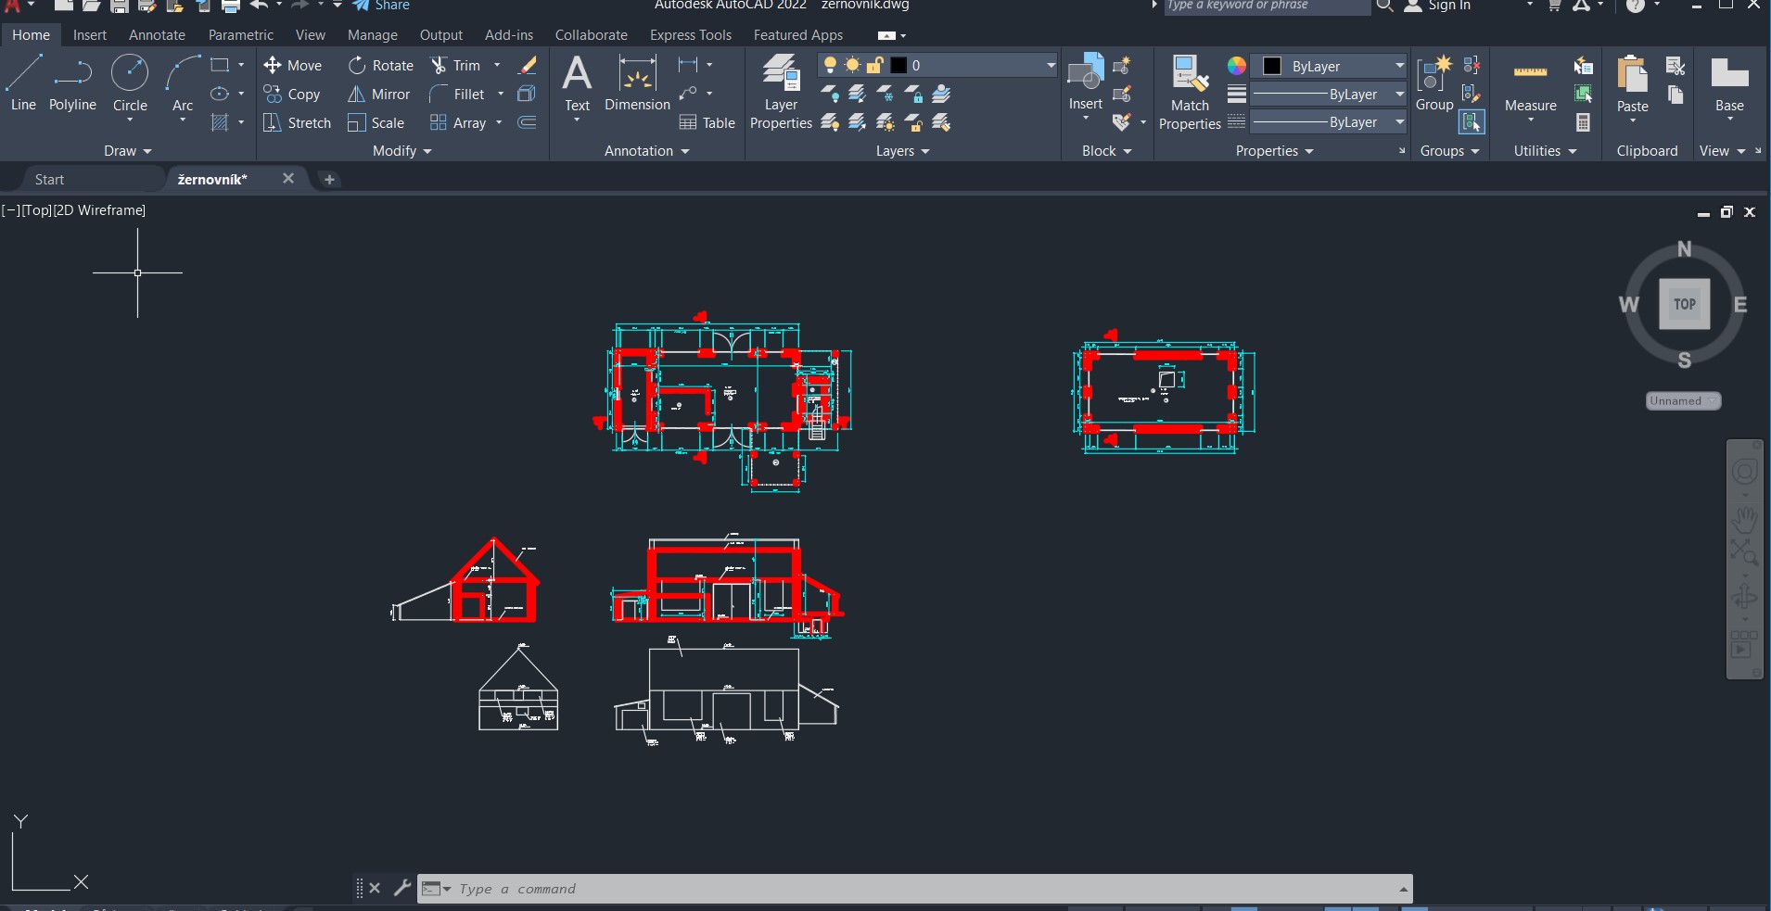This screenshot has height=911, width=1771.
Task: Toggle layer 0 on/off lightbulb
Action: tap(830, 65)
